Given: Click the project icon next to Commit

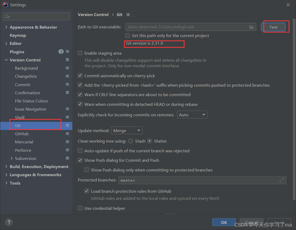Looking at the screenshot, I should [67, 85].
